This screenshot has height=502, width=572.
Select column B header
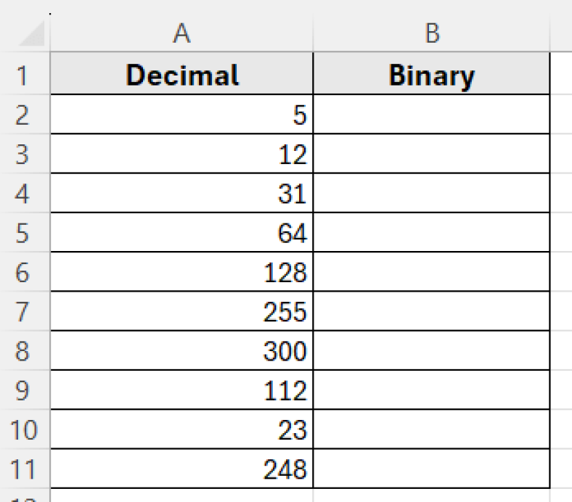tap(431, 33)
